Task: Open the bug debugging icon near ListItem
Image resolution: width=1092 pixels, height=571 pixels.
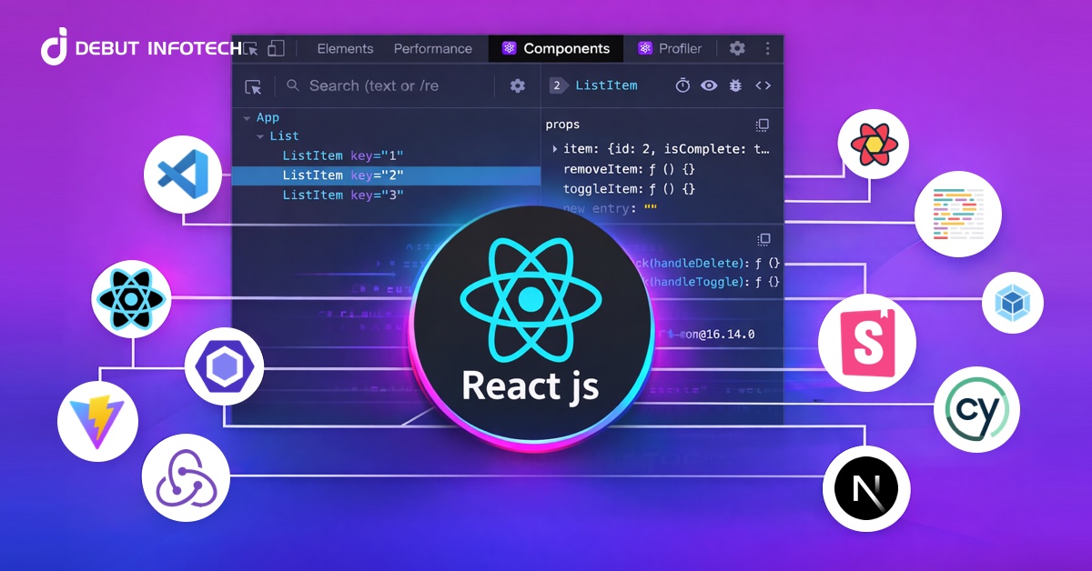Action: [x=735, y=85]
